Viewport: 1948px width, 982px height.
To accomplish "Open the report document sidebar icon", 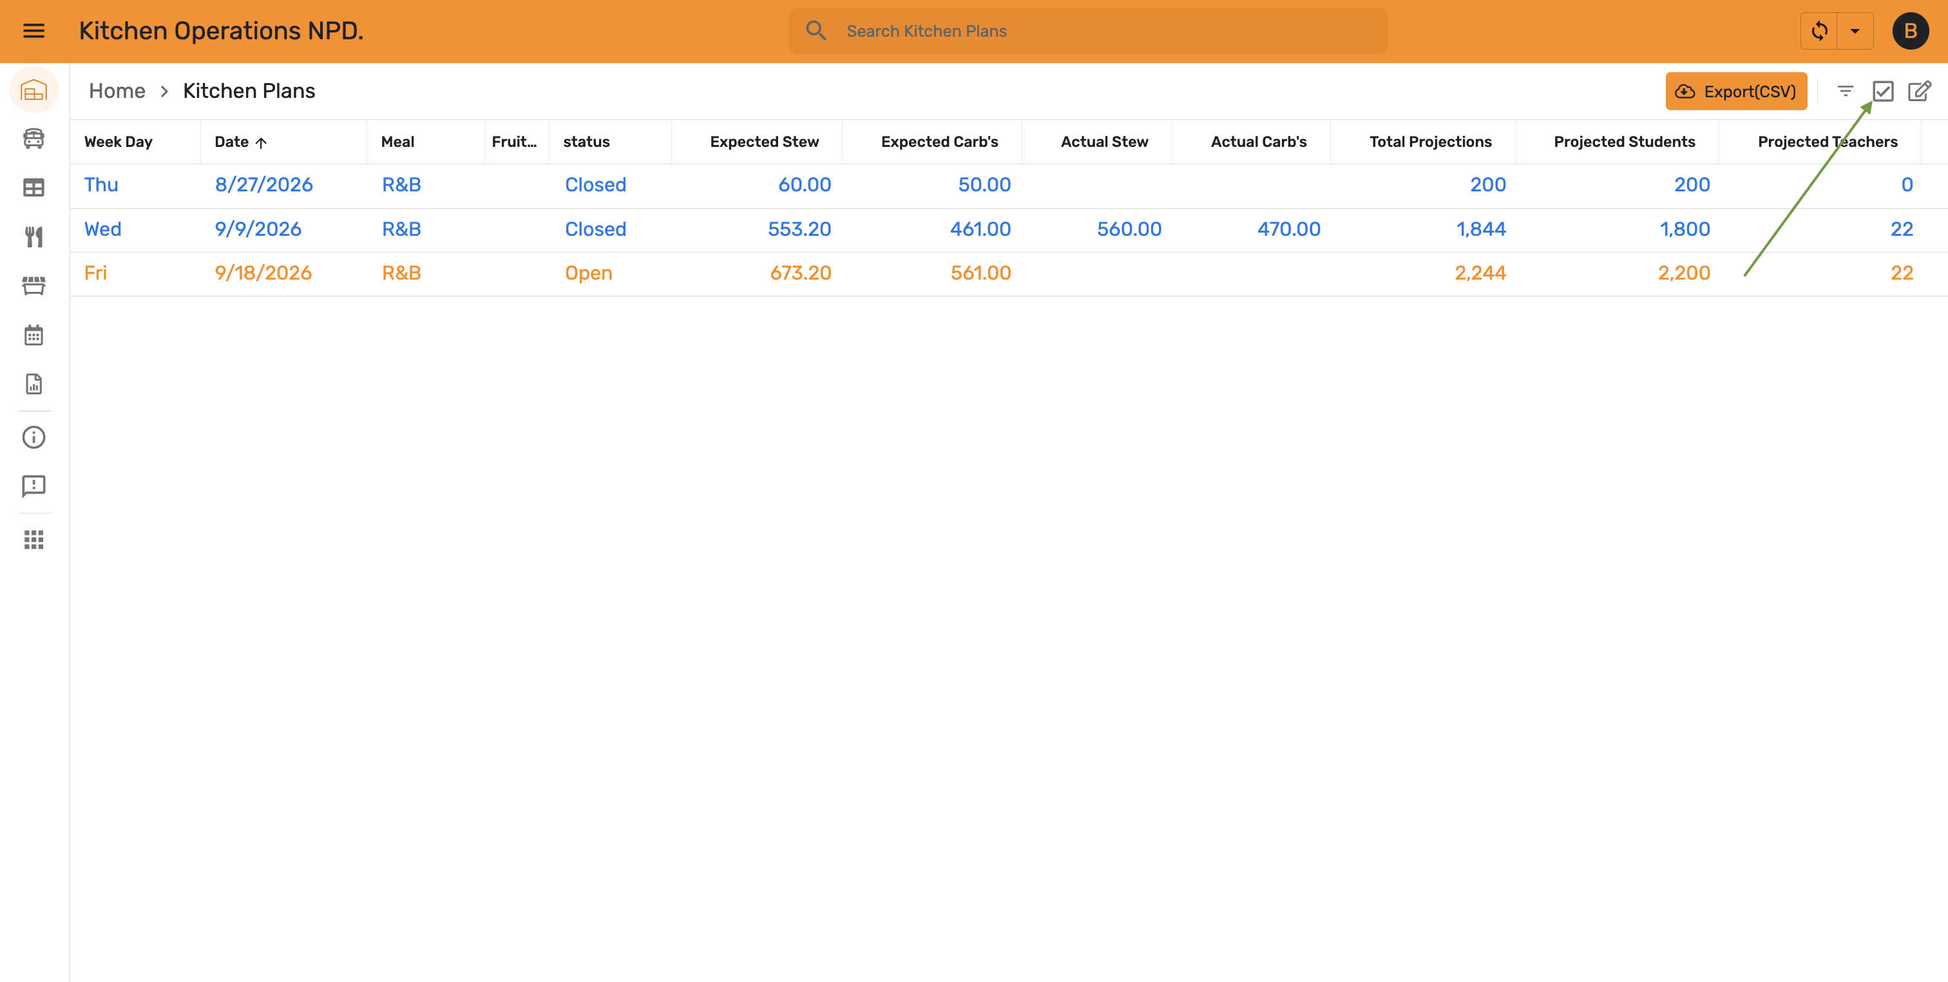I will click(34, 384).
